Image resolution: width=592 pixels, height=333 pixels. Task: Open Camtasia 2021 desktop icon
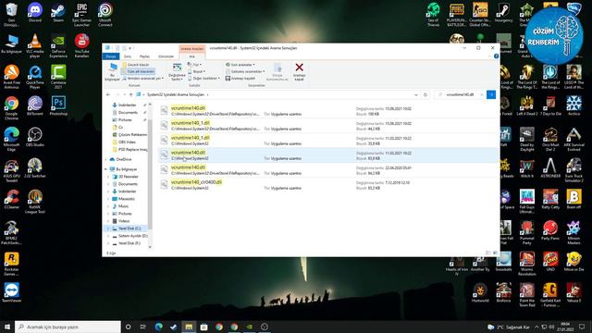pyautogui.click(x=58, y=77)
